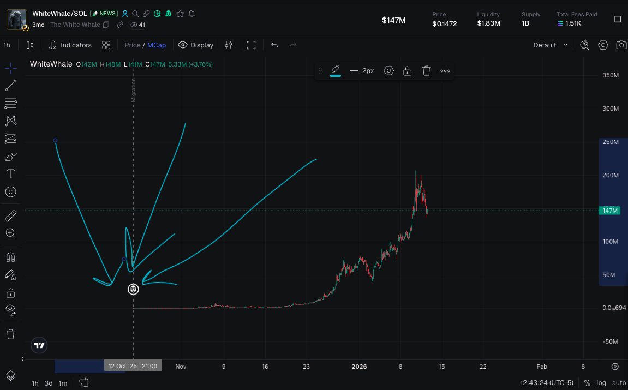Undo the last chart action
628x390 pixels.
(274, 45)
